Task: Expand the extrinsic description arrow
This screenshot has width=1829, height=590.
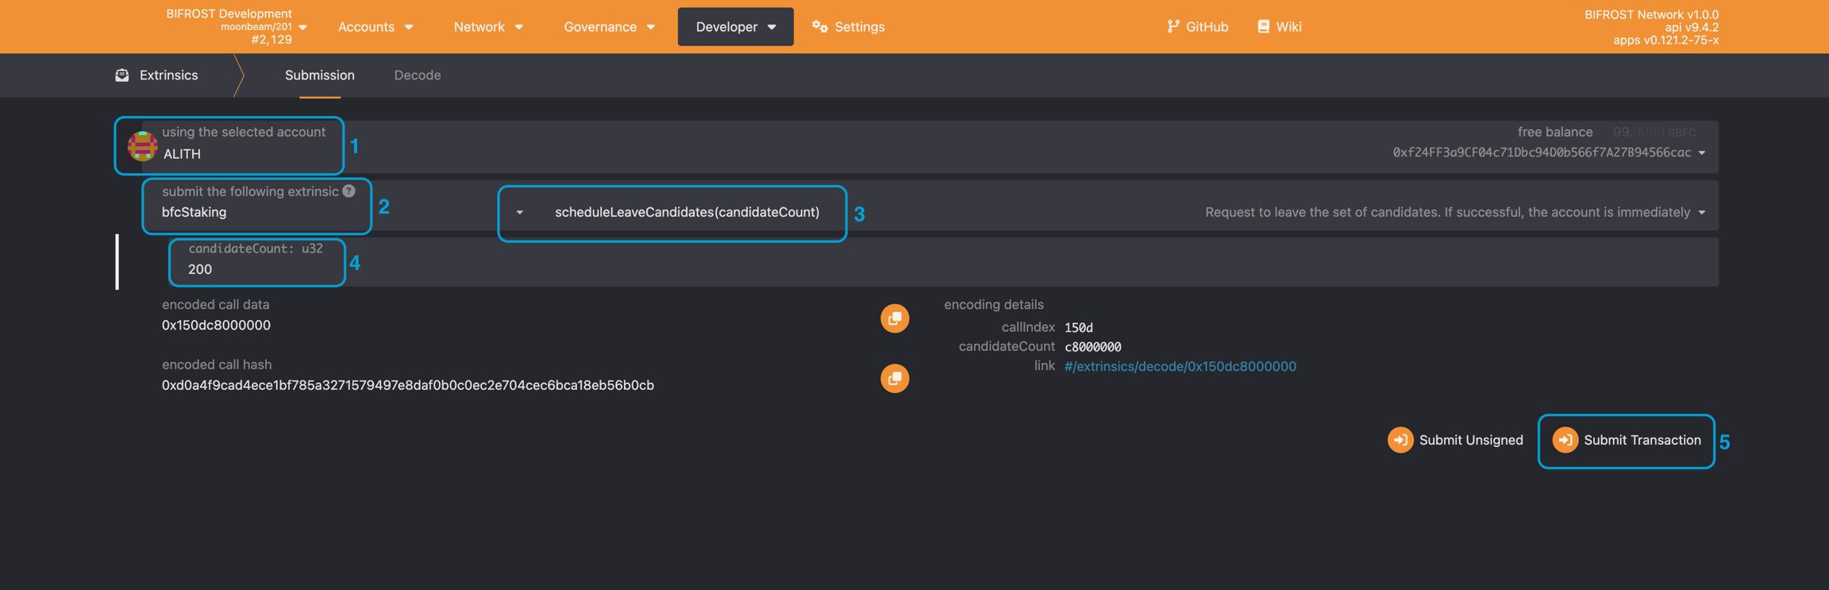Action: click(x=1702, y=213)
